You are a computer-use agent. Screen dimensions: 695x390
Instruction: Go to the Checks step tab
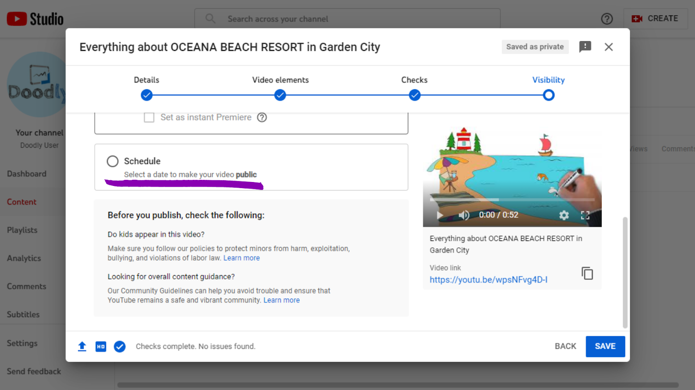point(414,80)
